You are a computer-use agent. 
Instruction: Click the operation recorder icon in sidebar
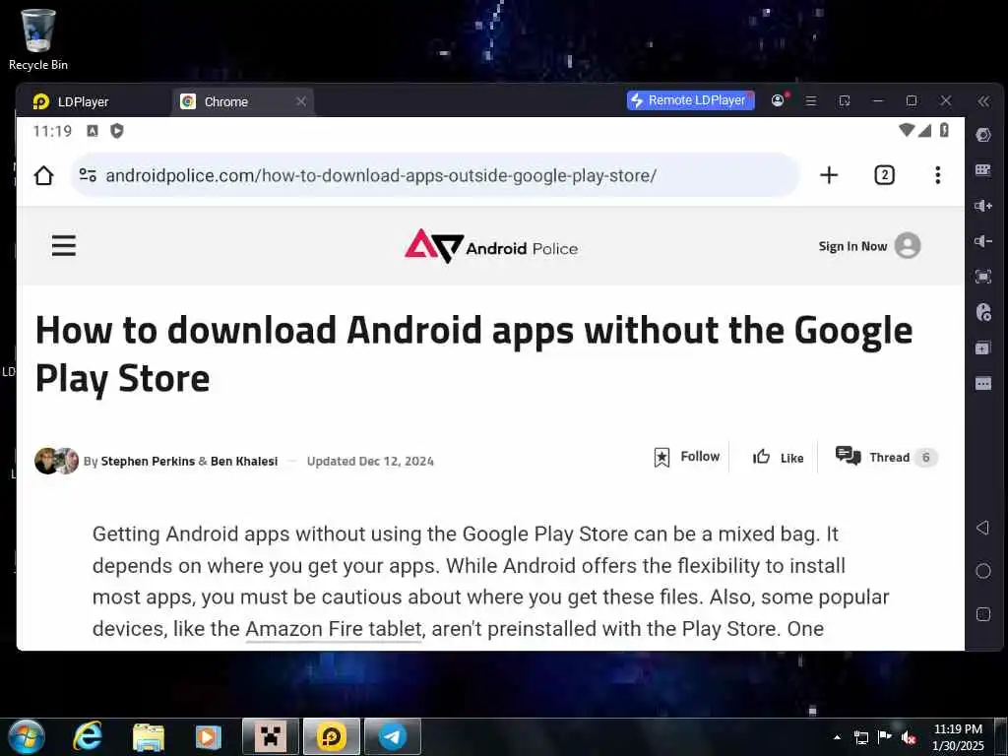[983, 312]
